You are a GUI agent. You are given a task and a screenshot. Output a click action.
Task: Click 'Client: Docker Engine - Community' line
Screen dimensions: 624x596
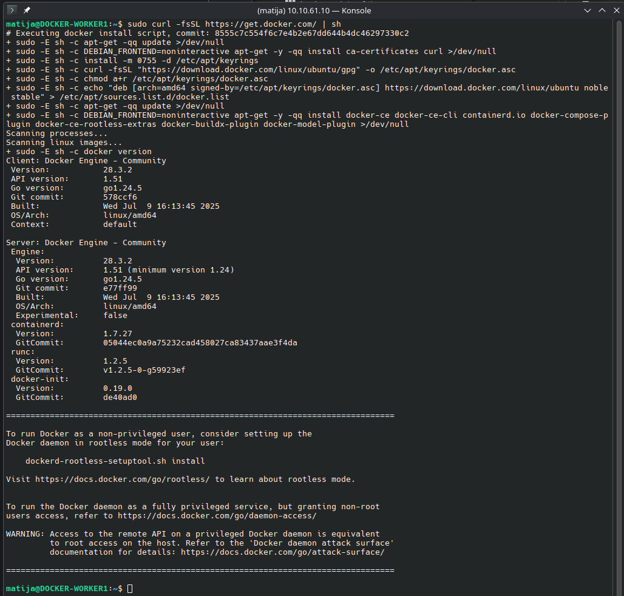point(86,161)
